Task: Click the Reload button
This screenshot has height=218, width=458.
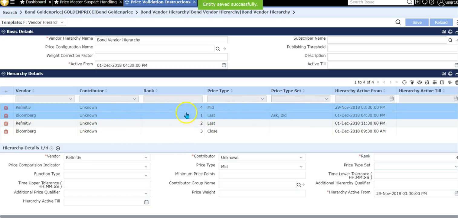Action: (441, 22)
